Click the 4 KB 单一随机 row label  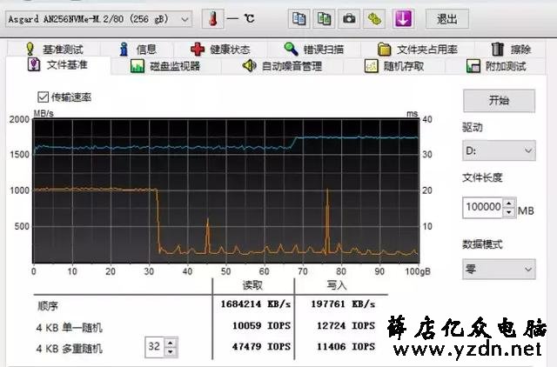click(x=70, y=327)
